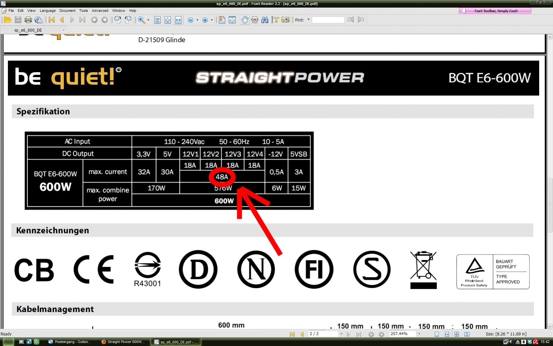Image resolution: width=553 pixels, height=346 pixels.
Task: Go to previous page using top toolbar arrow
Action: coord(62,20)
